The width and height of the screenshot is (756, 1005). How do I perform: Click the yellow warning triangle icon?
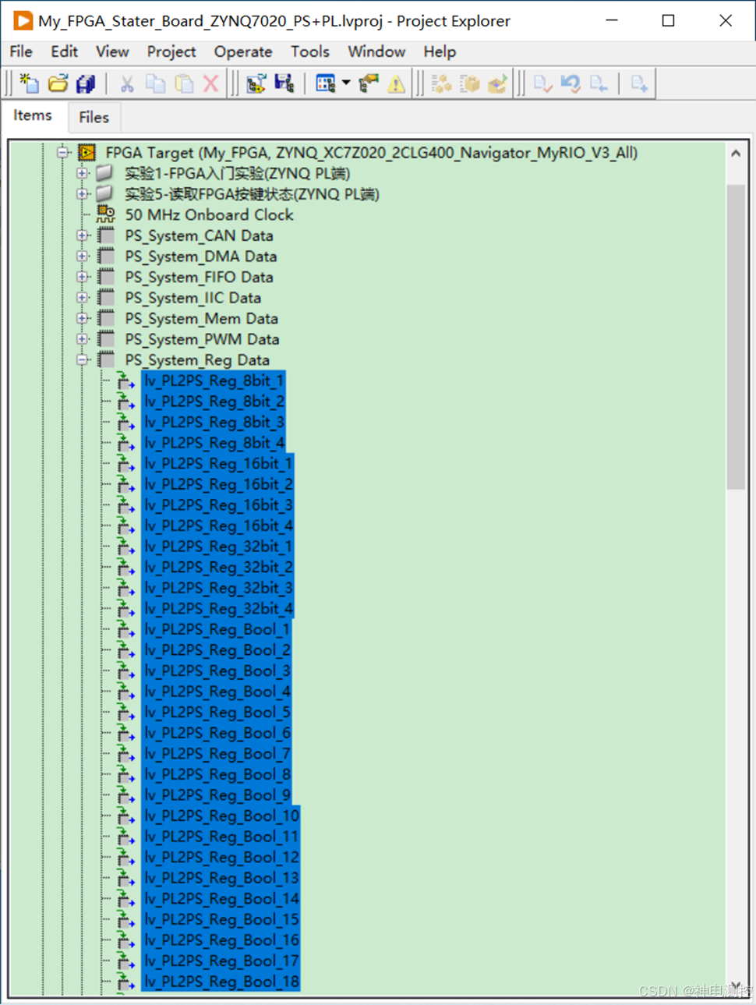click(396, 83)
